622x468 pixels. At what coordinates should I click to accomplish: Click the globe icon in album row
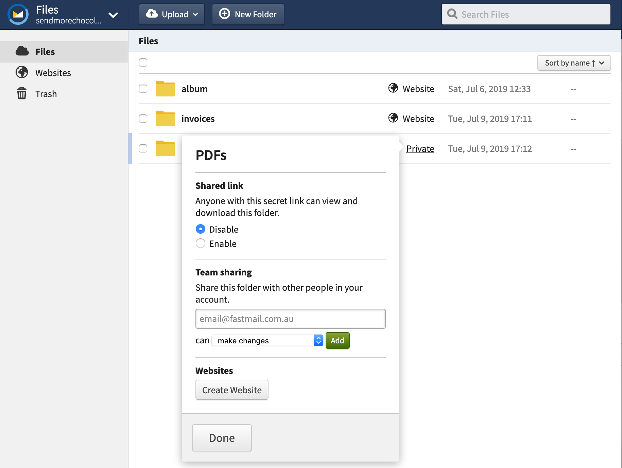coord(393,88)
